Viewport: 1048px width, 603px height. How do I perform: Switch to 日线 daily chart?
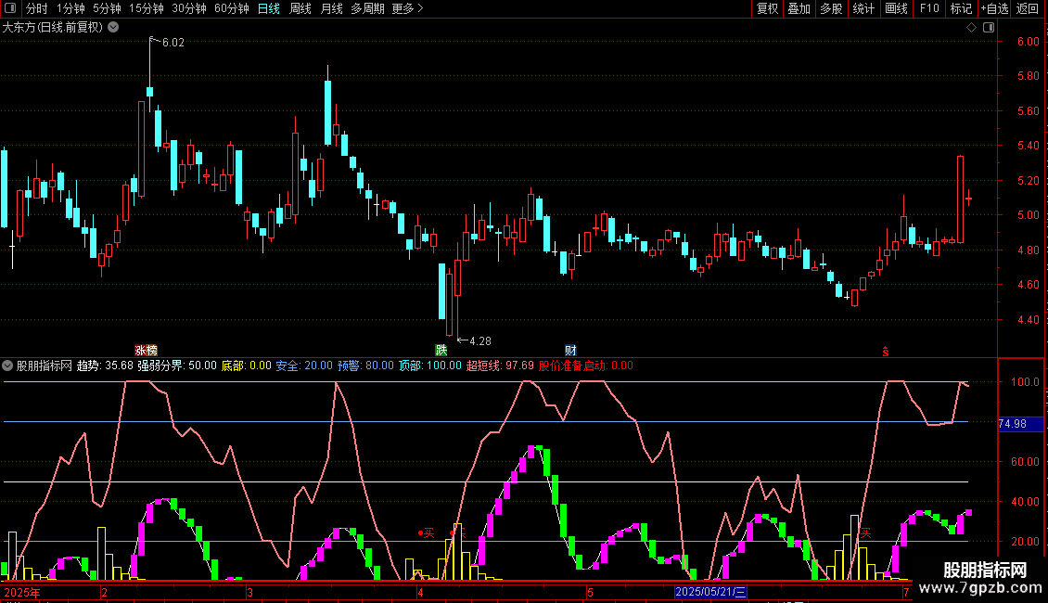click(x=269, y=8)
